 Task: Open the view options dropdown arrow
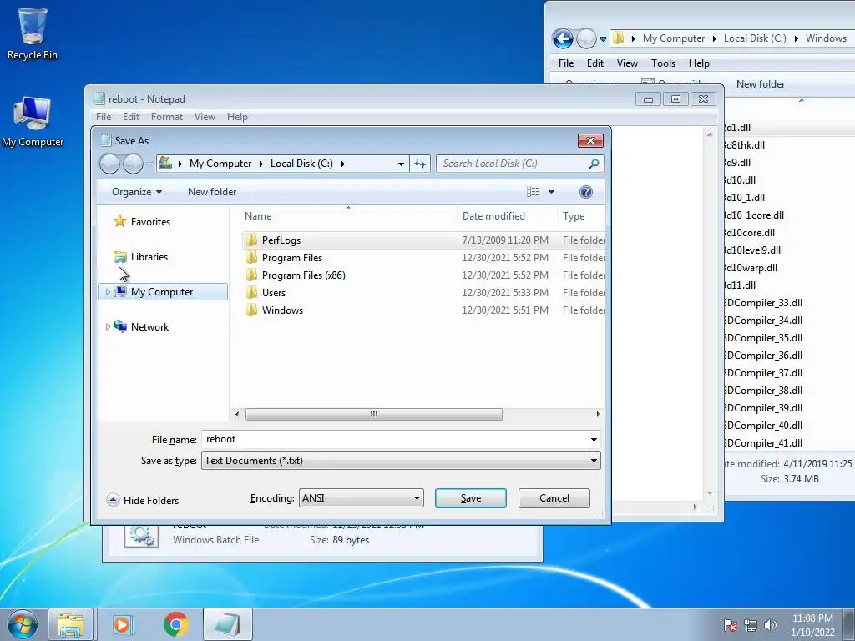click(x=551, y=192)
